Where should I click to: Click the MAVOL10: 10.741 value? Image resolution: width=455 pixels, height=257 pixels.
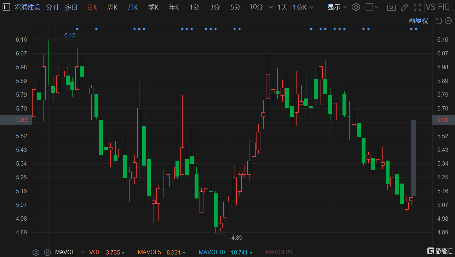(x=225, y=252)
